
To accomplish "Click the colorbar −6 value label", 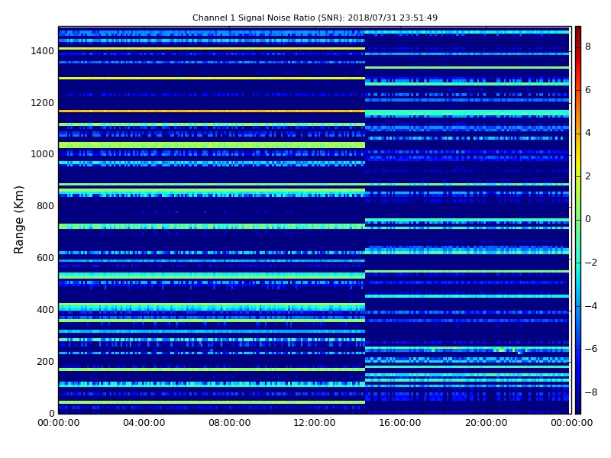I will tap(591, 349).
